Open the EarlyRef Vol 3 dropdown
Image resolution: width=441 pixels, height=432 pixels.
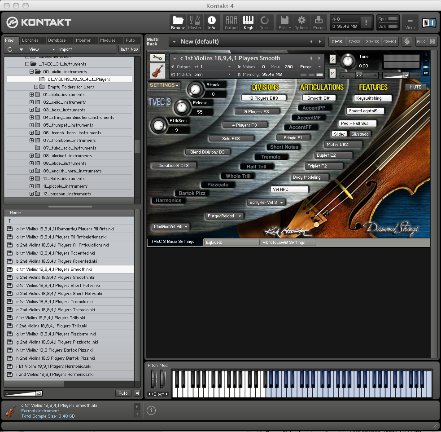pyautogui.click(x=266, y=203)
